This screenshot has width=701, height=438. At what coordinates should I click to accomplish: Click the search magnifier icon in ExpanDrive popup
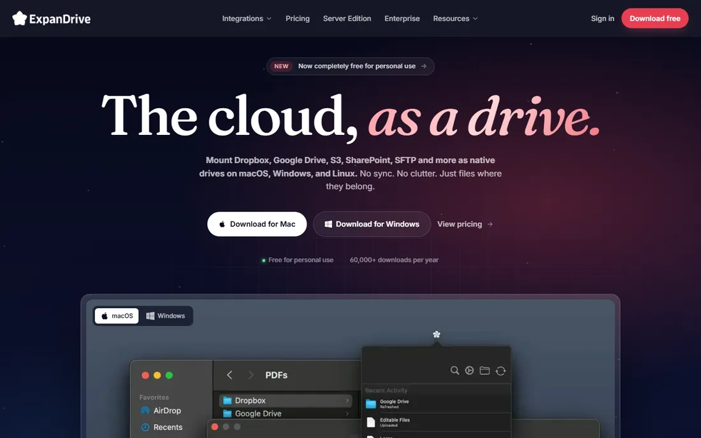tap(454, 371)
